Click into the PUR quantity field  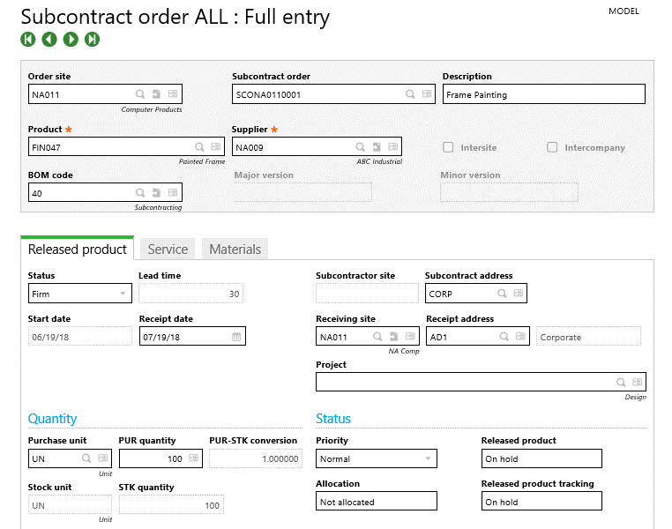(150, 458)
